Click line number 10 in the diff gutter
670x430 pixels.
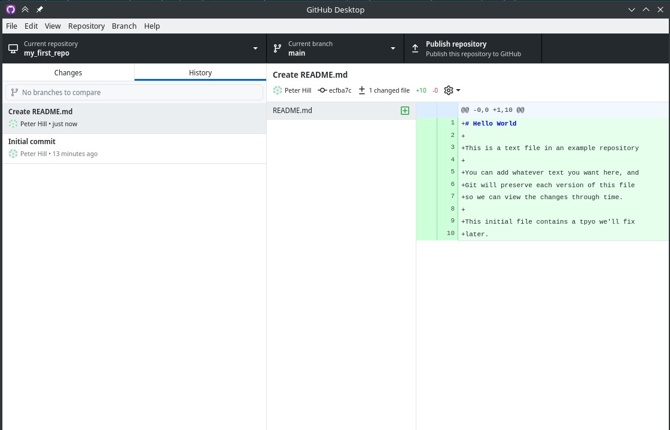[x=450, y=233]
